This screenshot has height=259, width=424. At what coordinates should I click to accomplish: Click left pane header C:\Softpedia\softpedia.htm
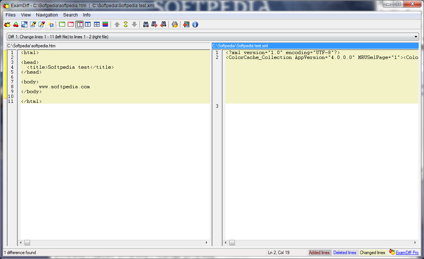[108, 46]
